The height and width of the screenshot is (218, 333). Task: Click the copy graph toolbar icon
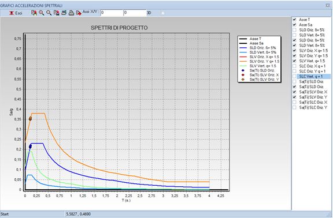(x=34, y=13)
